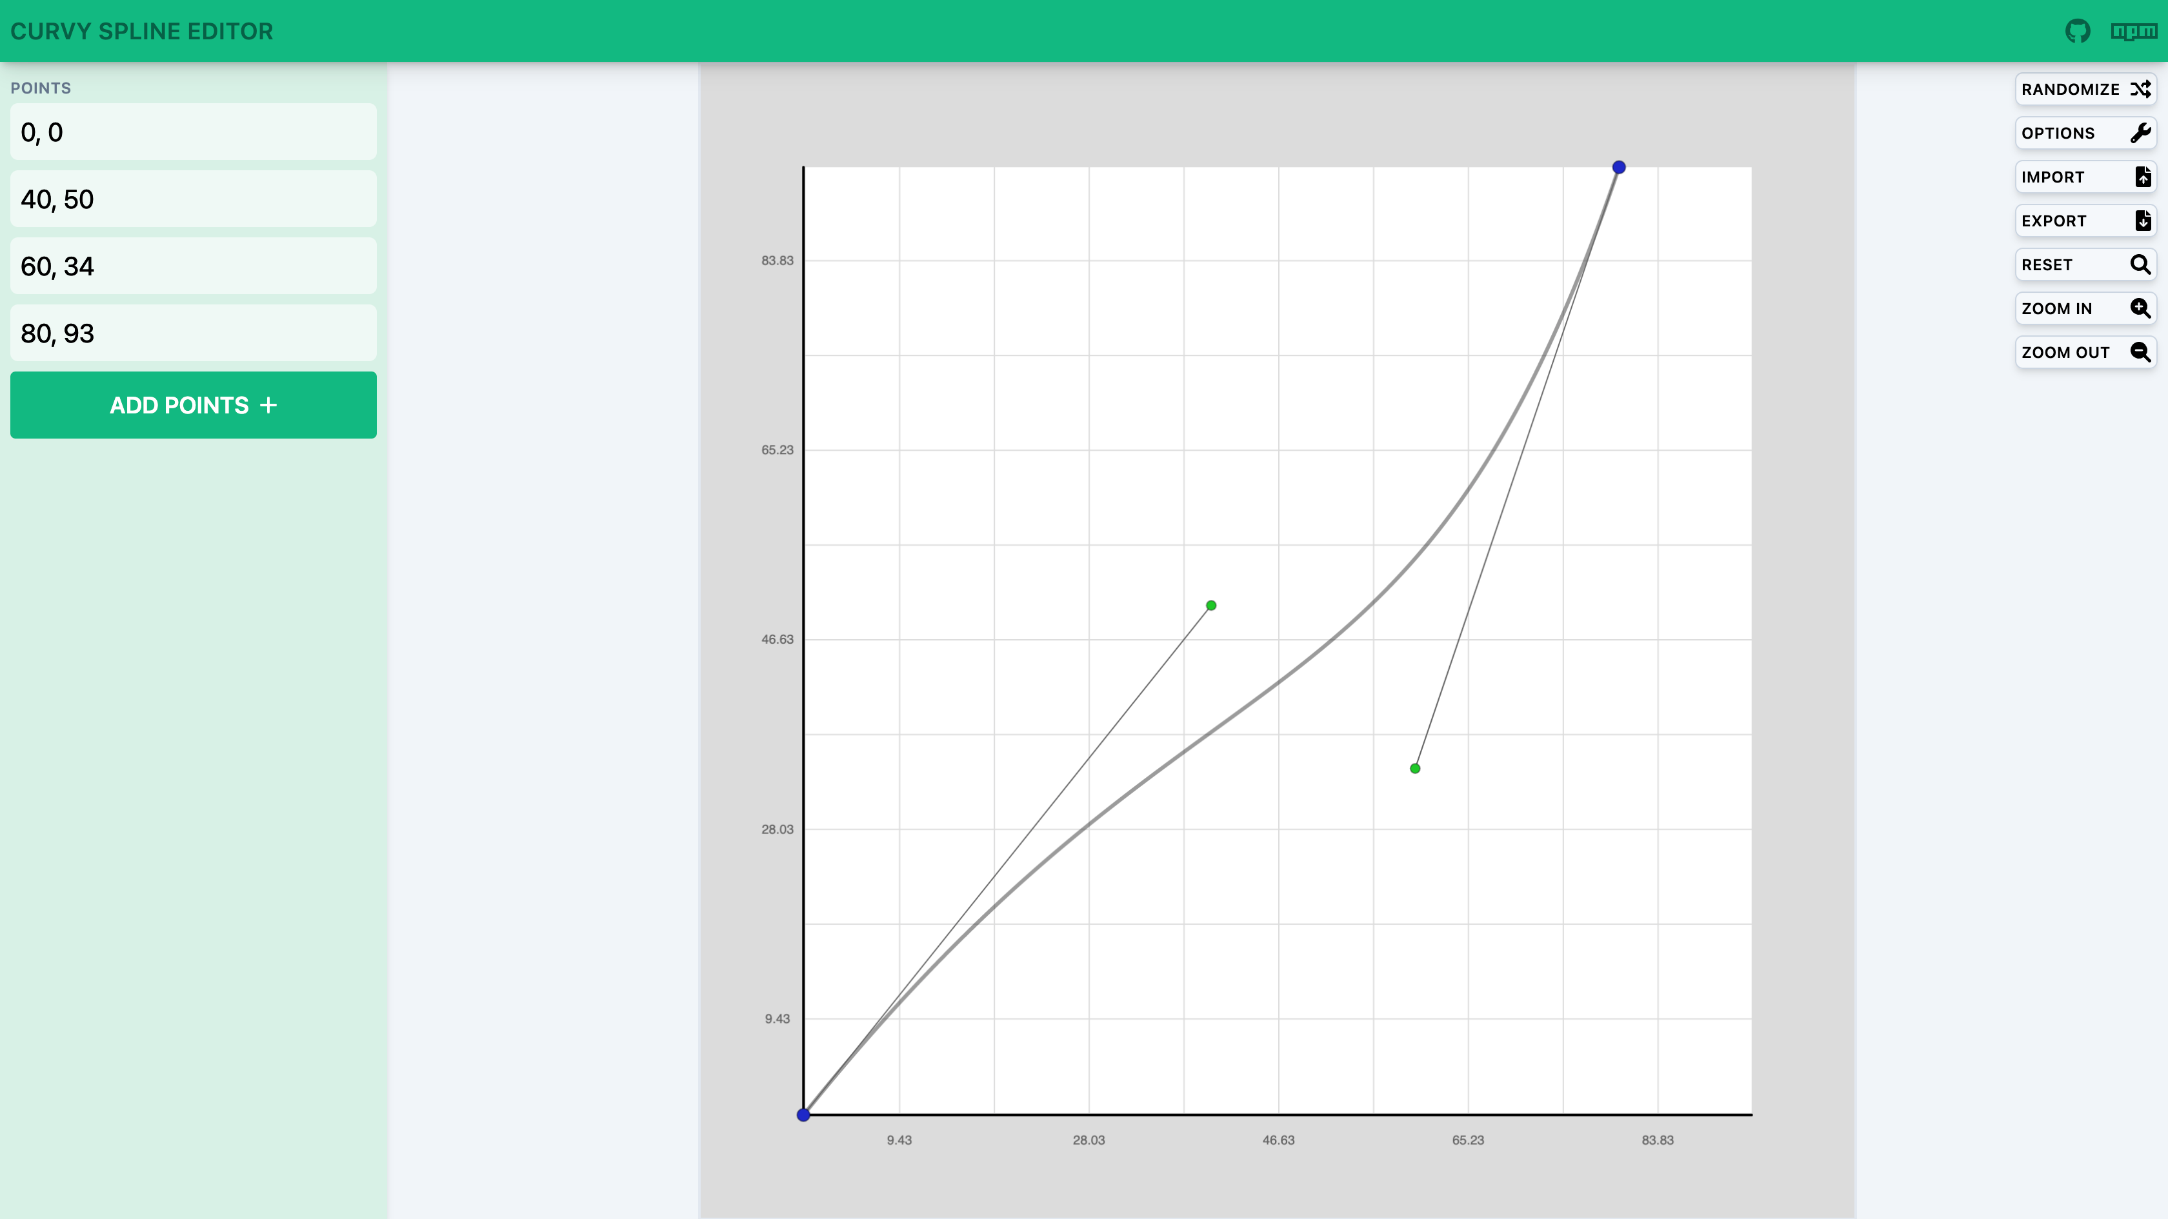Open the Options settings panel
The height and width of the screenshot is (1219, 2168).
[2080, 132]
